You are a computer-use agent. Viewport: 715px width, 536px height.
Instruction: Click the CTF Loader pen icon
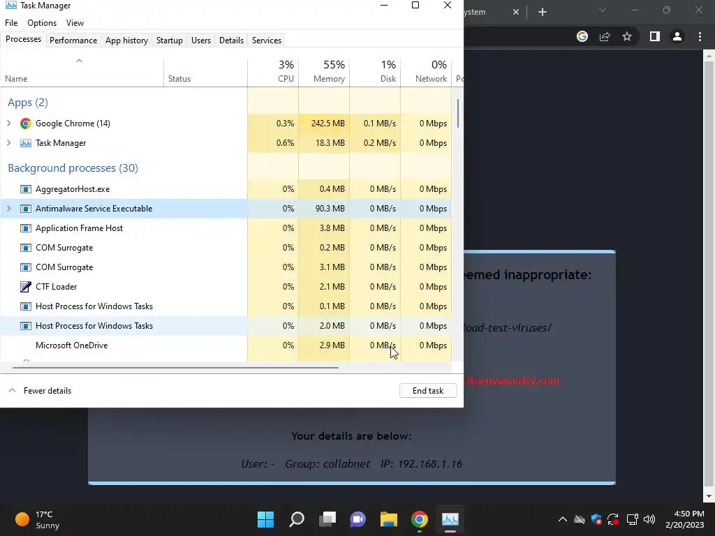tap(26, 287)
